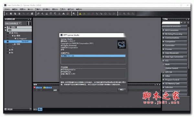Screen dimensions: 194x117
Task: Click the fit-to-window zoom toolbar icon
Action: tap(120, 14)
